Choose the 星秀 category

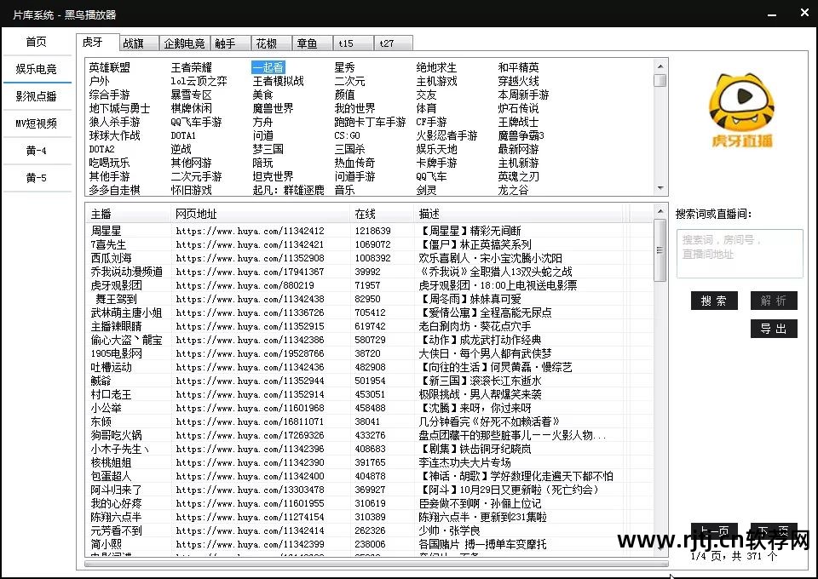click(344, 68)
